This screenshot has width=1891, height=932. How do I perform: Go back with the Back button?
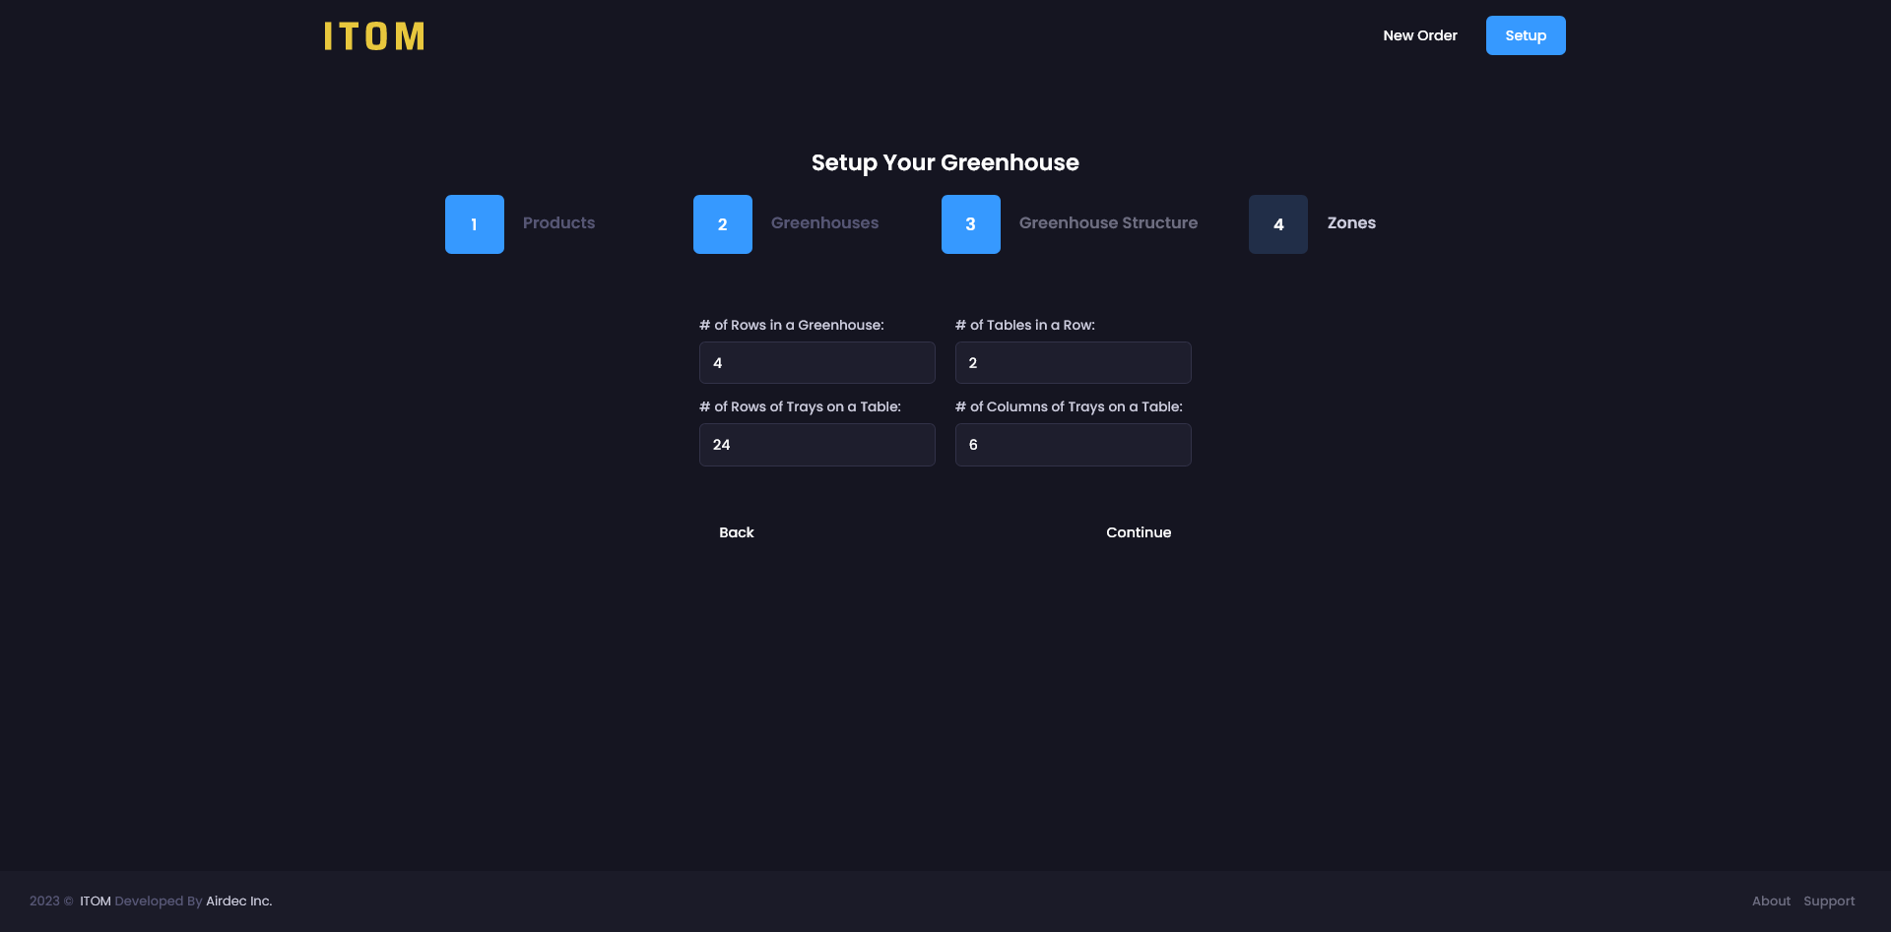click(x=736, y=532)
